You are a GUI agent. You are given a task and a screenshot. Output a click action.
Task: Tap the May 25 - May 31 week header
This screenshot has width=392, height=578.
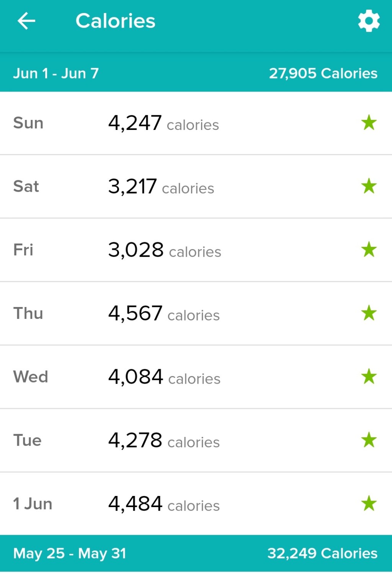click(x=70, y=553)
